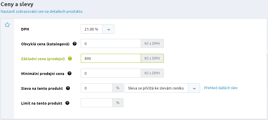268x120 pixels.
Task: Click 'Kč s DPH' suffix of Základní cena
Action: coord(152,58)
